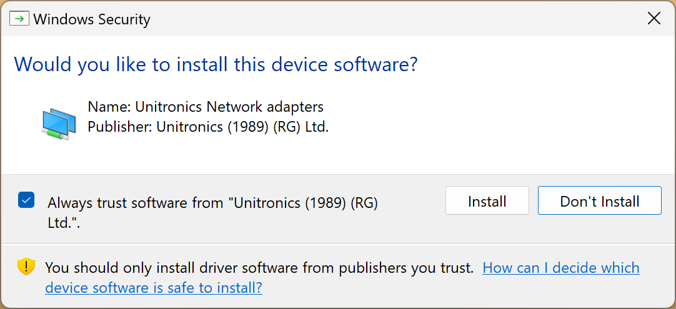Click the Windows Security title bar icon
Screen dimensions: 676x309
point(20,19)
